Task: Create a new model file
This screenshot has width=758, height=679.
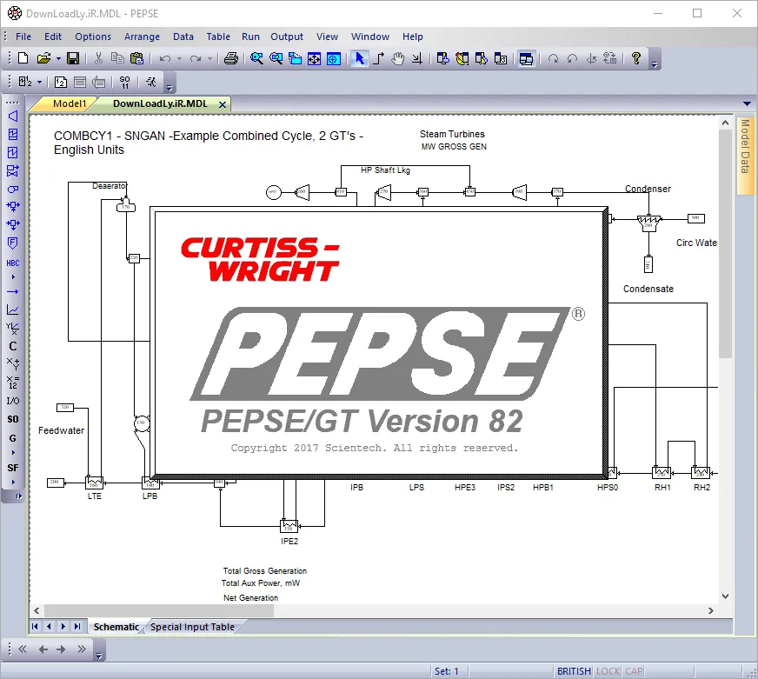Action: point(23,58)
